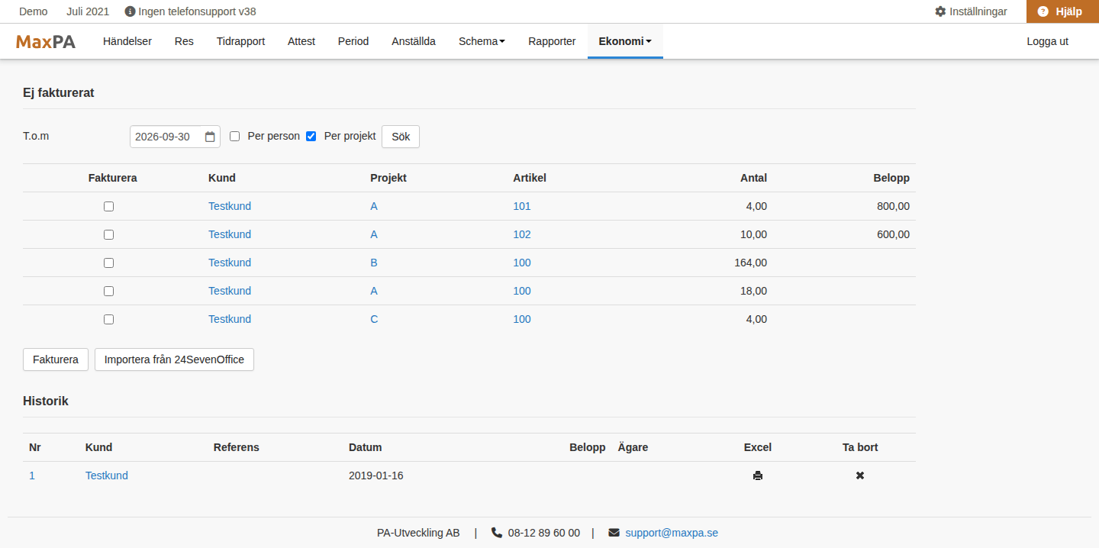
Task: Click Juli 2021 in the top bar
Action: click(88, 11)
